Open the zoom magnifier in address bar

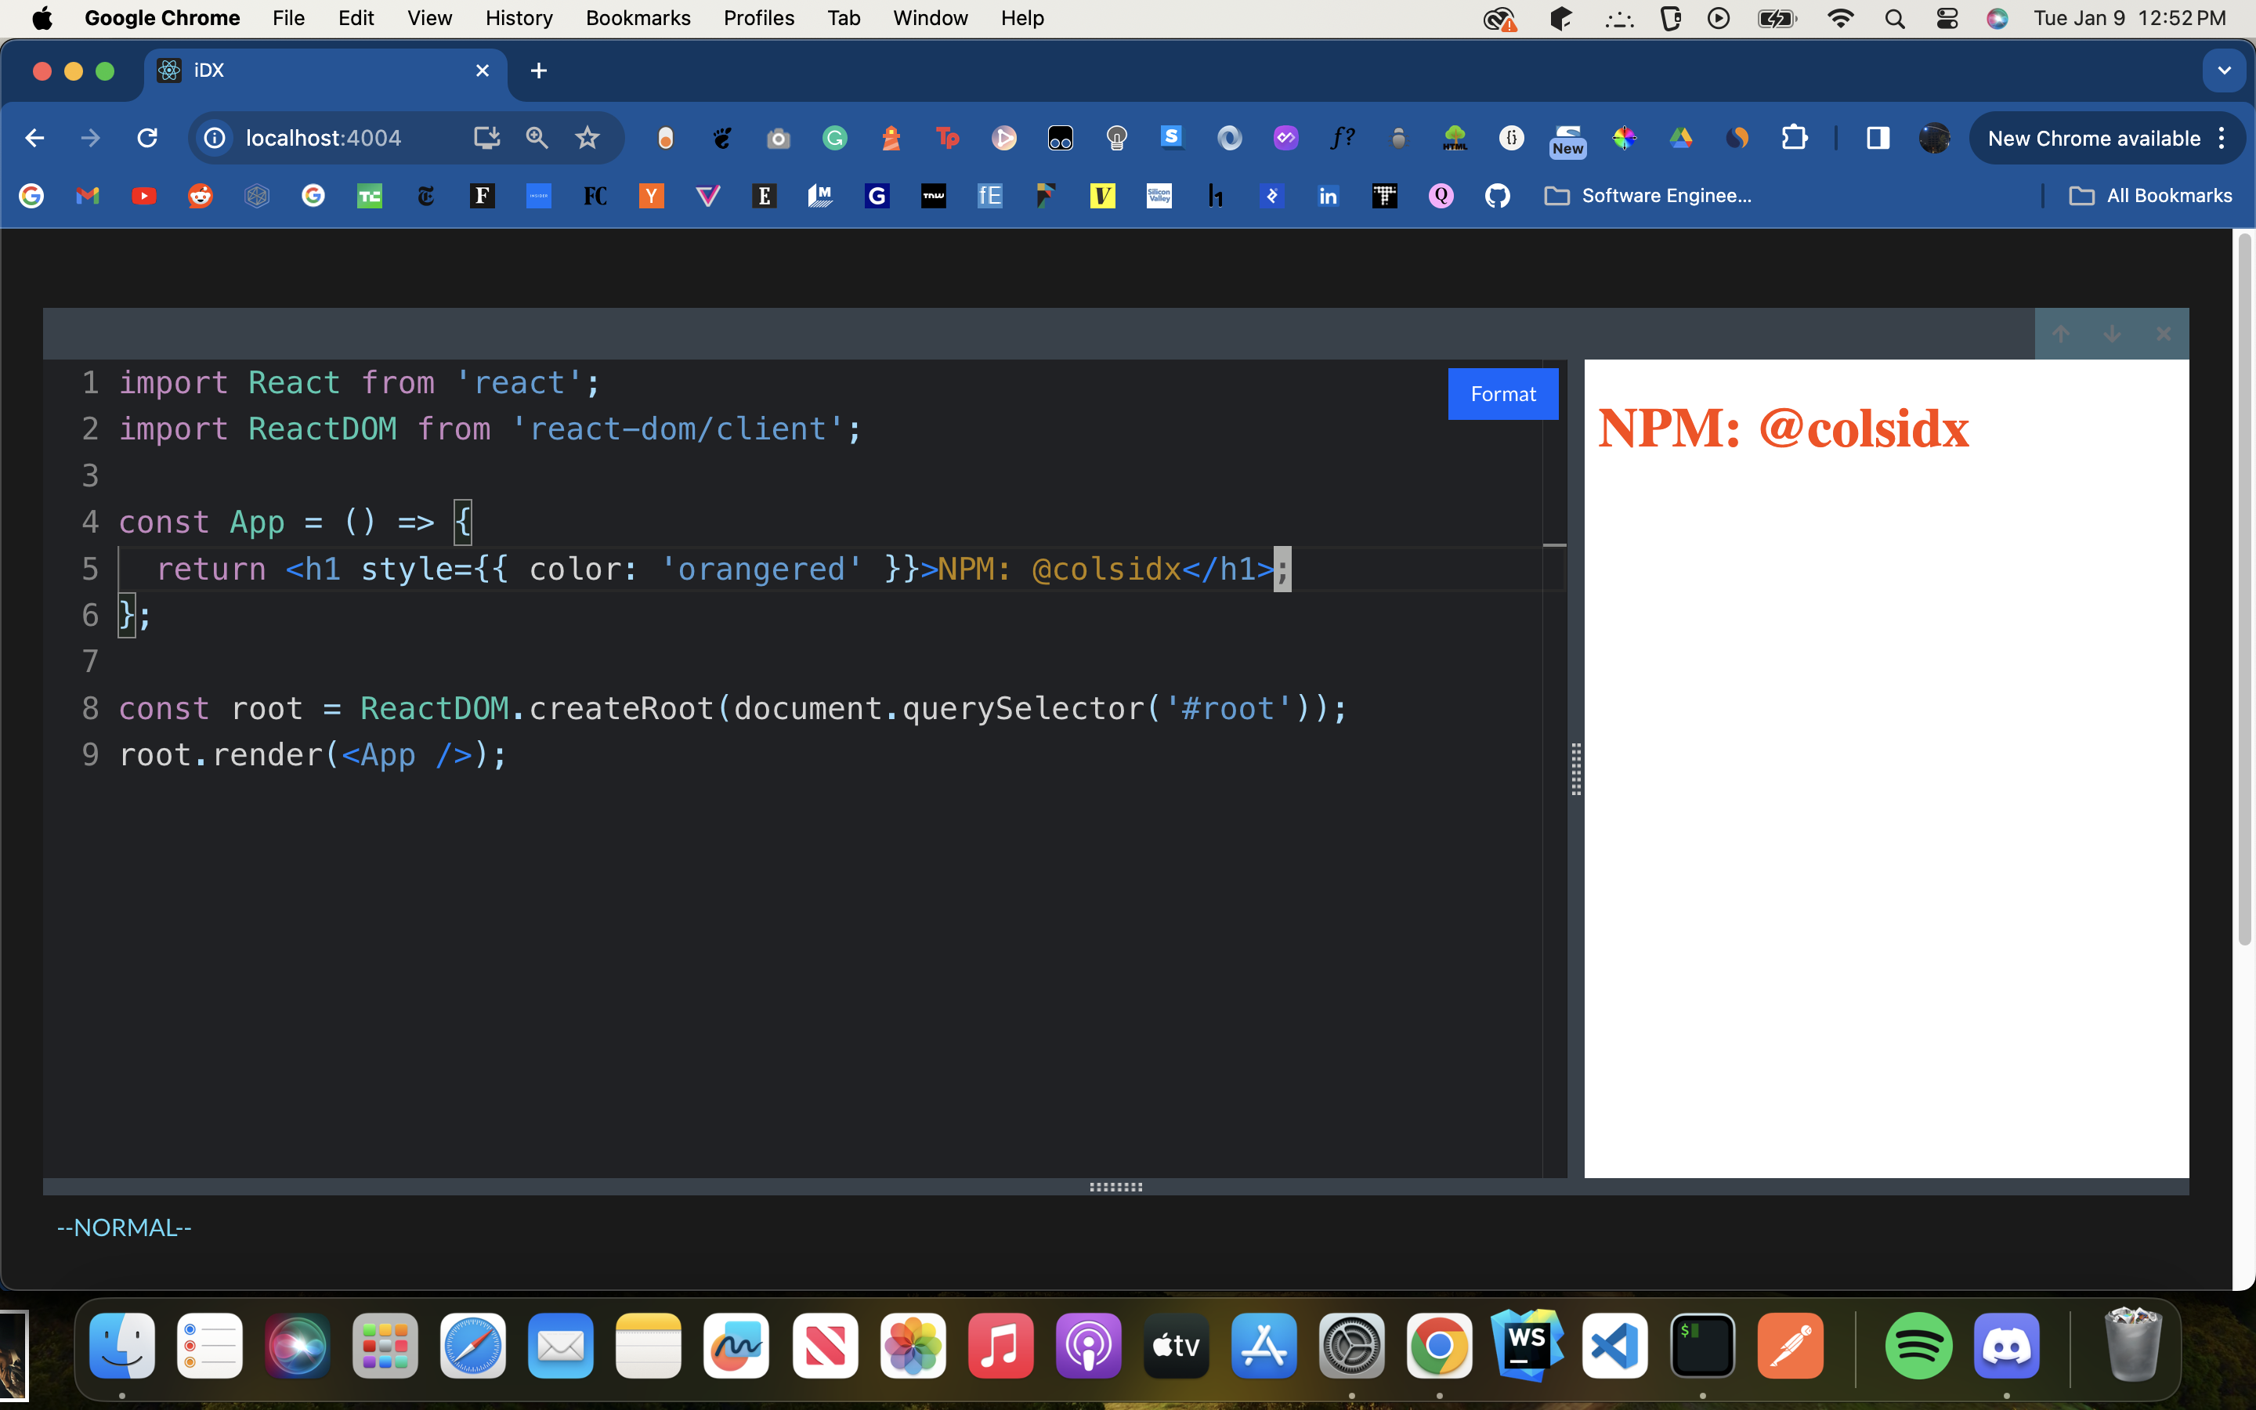point(537,138)
